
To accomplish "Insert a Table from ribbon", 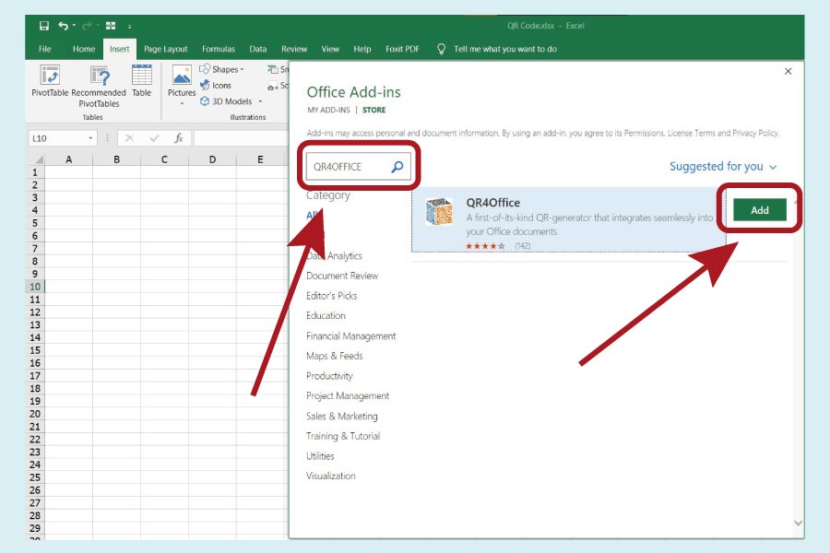I will point(141,80).
